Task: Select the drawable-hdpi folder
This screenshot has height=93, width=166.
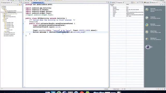Action: tap(10, 22)
